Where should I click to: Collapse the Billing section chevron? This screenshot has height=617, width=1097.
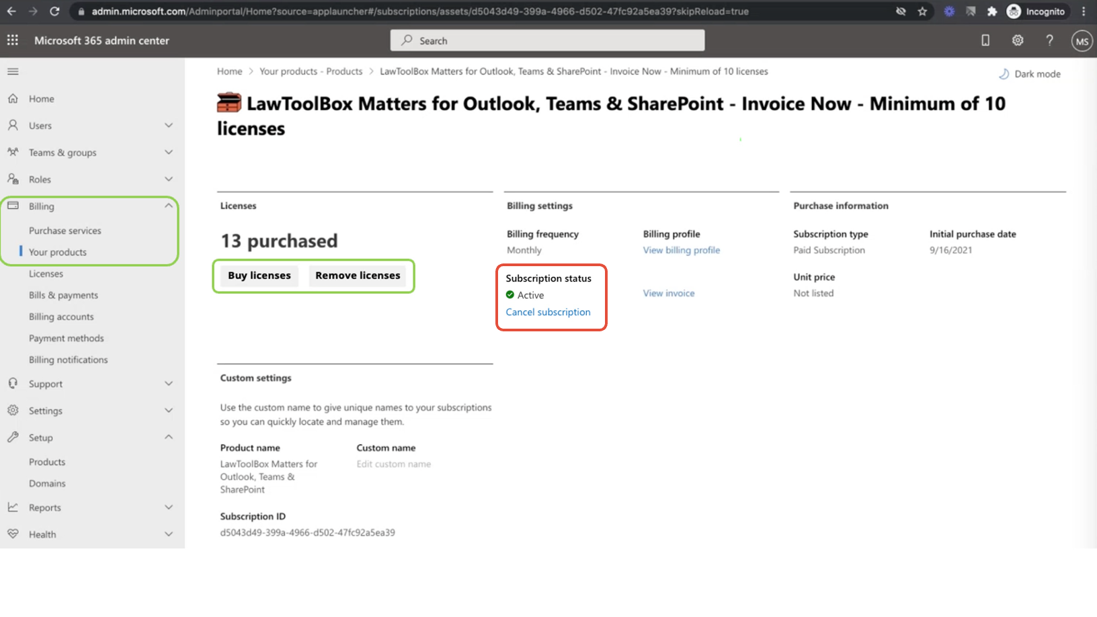tap(169, 206)
